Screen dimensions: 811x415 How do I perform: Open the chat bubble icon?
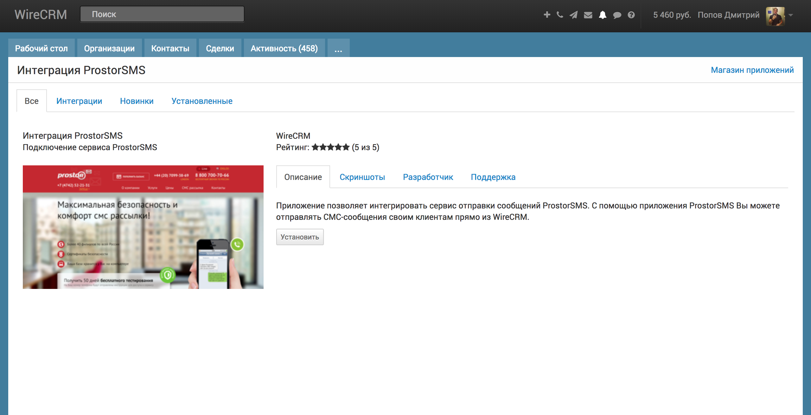(617, 15)
